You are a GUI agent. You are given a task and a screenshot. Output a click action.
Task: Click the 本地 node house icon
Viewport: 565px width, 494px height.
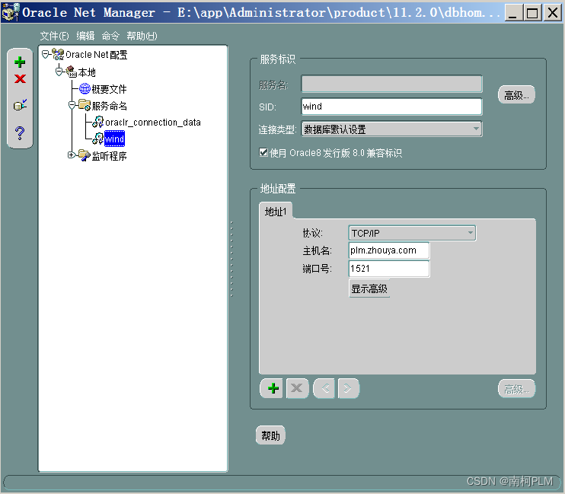click(x=72, y=72)
